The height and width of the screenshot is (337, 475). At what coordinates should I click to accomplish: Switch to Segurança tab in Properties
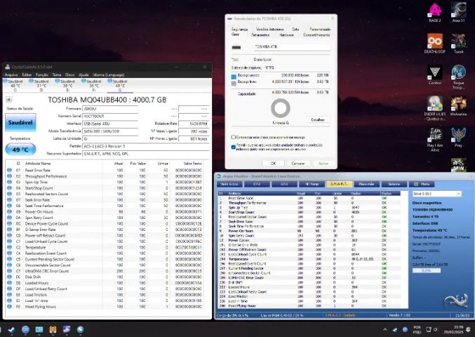[239, 29]
